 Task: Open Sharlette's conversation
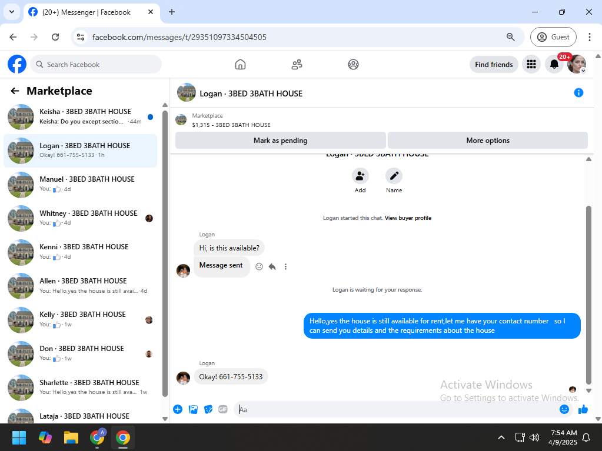click(80, 387)
